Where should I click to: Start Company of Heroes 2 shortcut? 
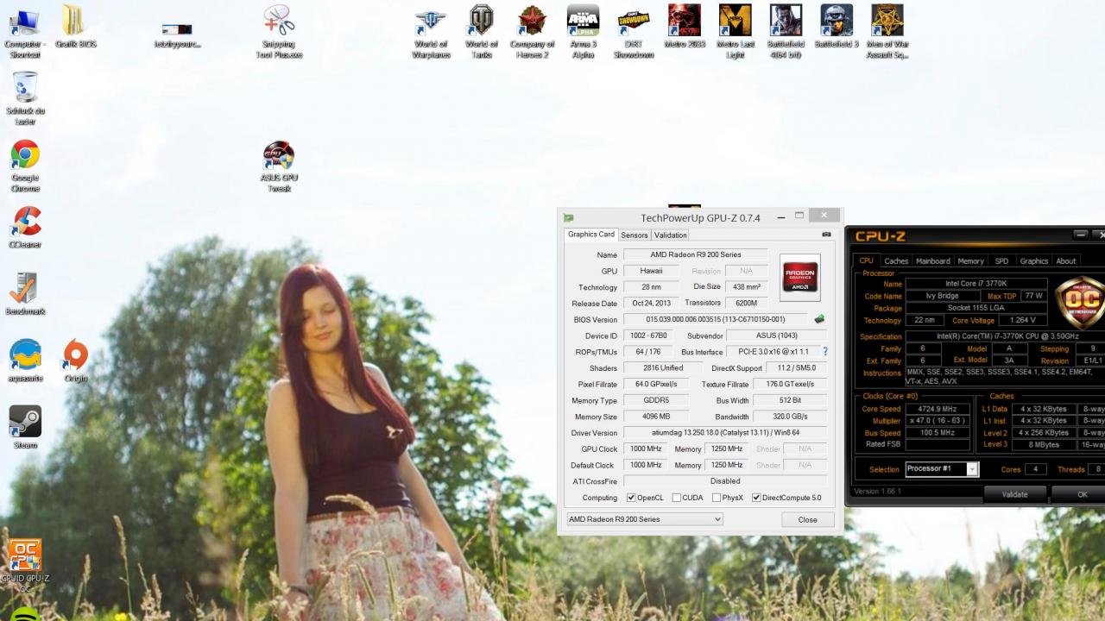point(532,32)
